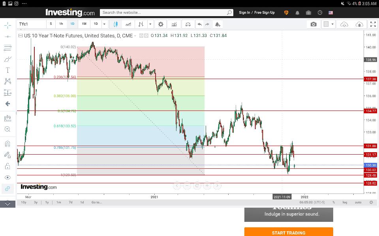Open the measure ruler tool
Image resolution: width=379 pixels, height=236 pixels.
[x=8, y=118]
